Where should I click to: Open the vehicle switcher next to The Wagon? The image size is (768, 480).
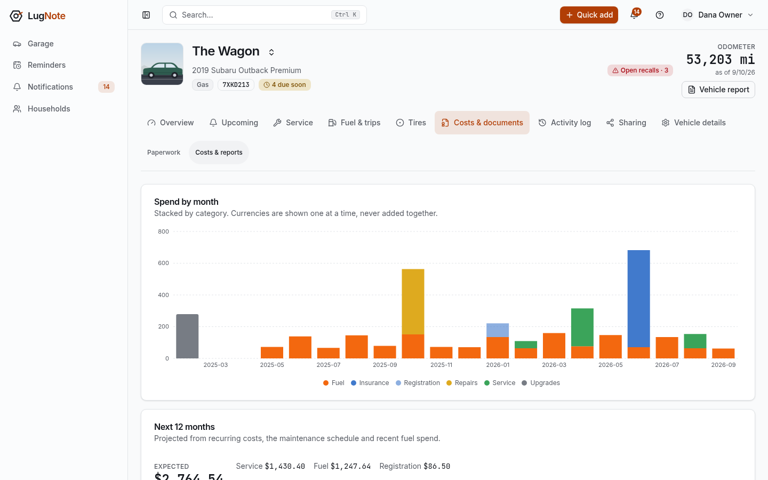271,52
